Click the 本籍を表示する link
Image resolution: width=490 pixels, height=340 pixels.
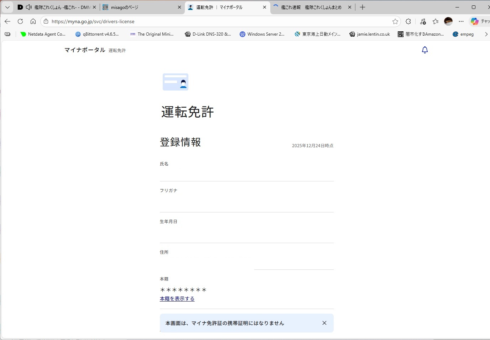(177, 299)
